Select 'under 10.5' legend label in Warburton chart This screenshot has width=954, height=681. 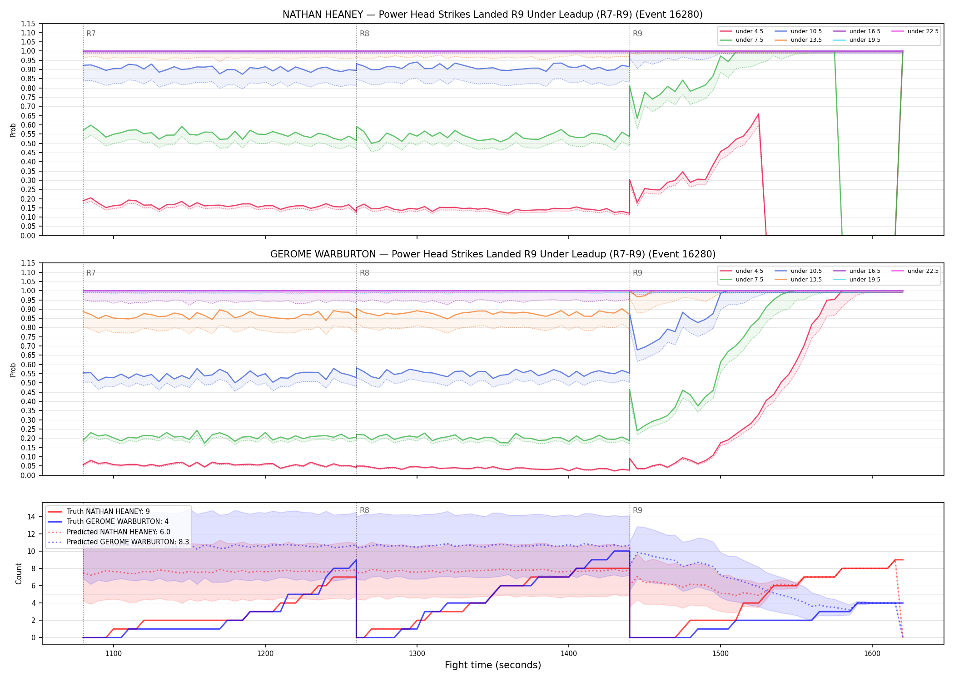[x=806, y=271]
